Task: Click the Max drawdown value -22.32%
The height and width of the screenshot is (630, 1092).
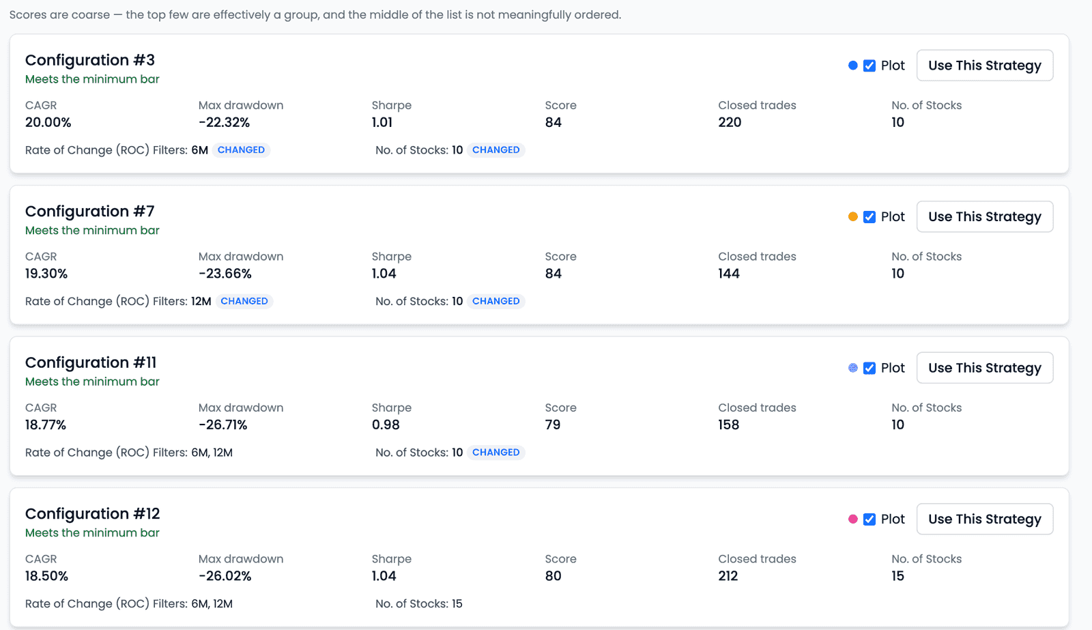Action: click(225, 122)
